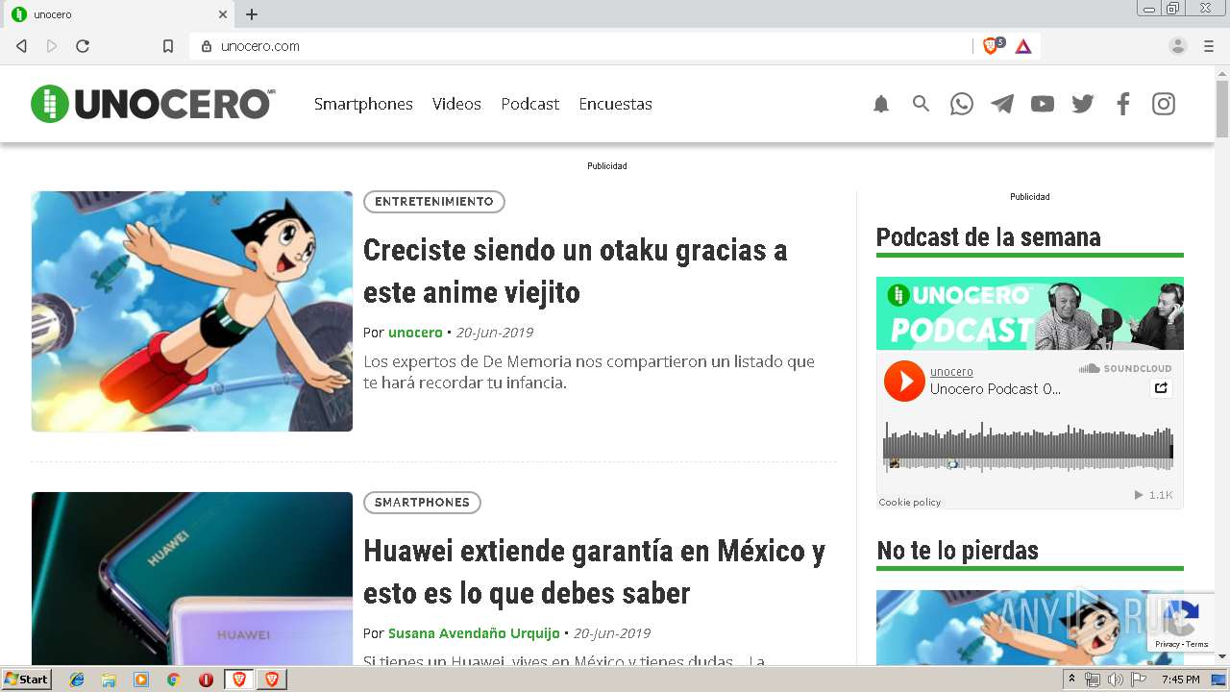Open the SoundCloud Cookie policy link
The image size is (1230, 692).
click(910, 503)
